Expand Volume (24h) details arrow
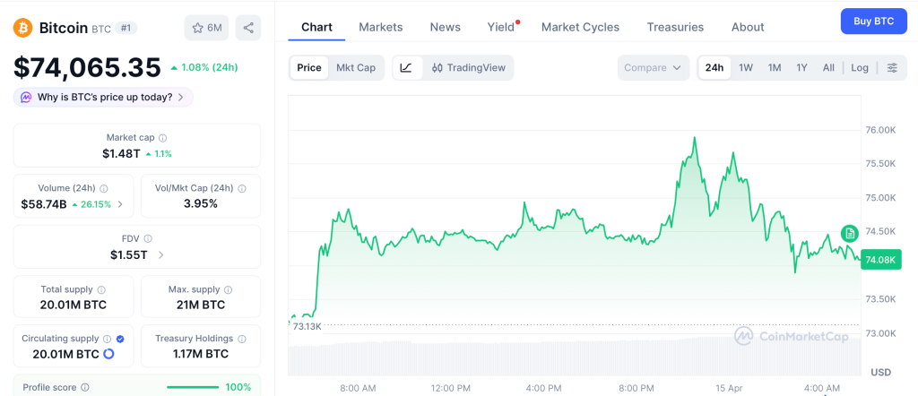This screenshot has width=918, height=396. click(x=120, y=204)
